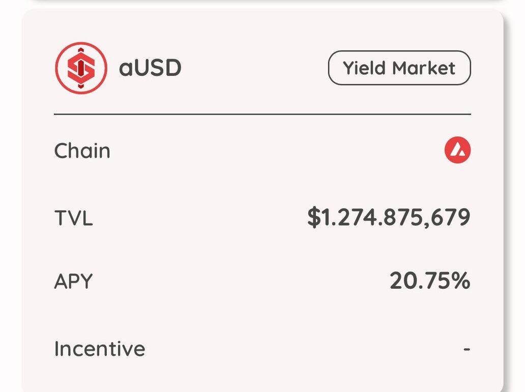Click the aUSD token logo

(81, 68)
